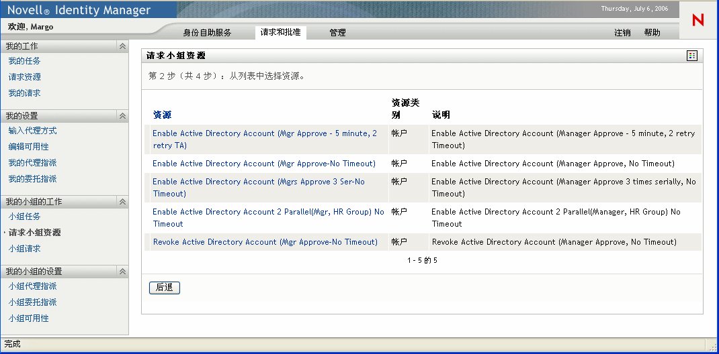
Task: Click the 完成 status bar text
Action: [12, 344]
